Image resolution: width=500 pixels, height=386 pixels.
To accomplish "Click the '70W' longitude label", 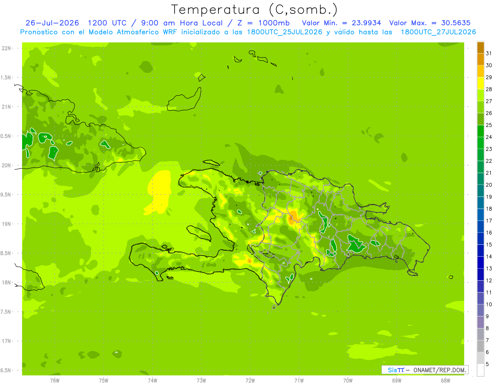I will 348,380.
